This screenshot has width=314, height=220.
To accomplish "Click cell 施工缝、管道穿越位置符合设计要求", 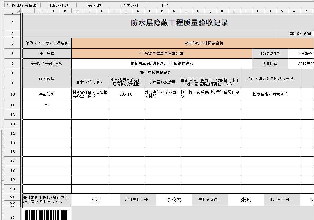I will 210,94.
